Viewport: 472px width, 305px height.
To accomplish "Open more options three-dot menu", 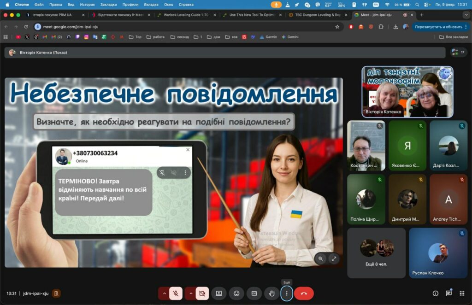I will tap(287, 293).
